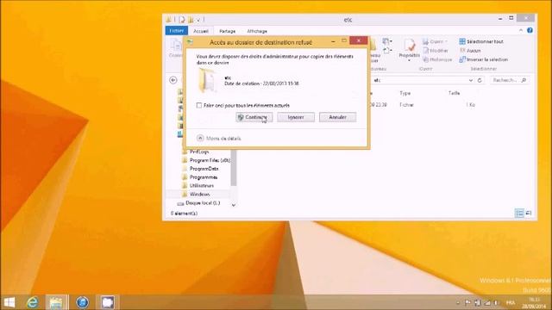Click Historique in the ribbon

[437, 59]
